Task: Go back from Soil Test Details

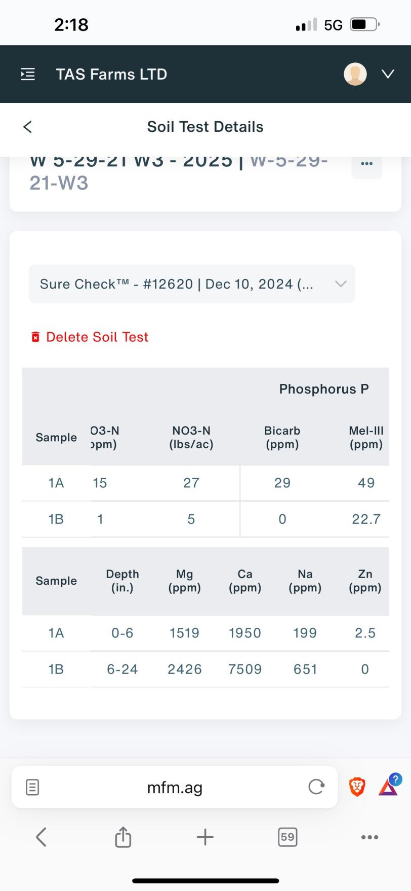Action: click(28, 127)
